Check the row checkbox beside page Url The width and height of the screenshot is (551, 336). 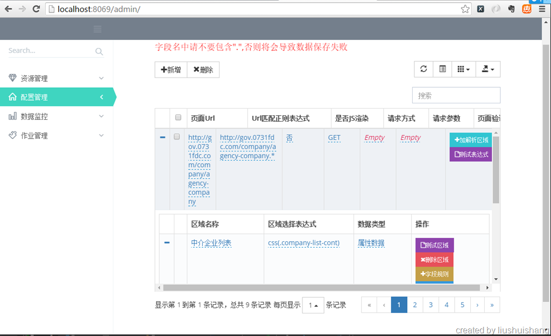(x=176, y=137)
